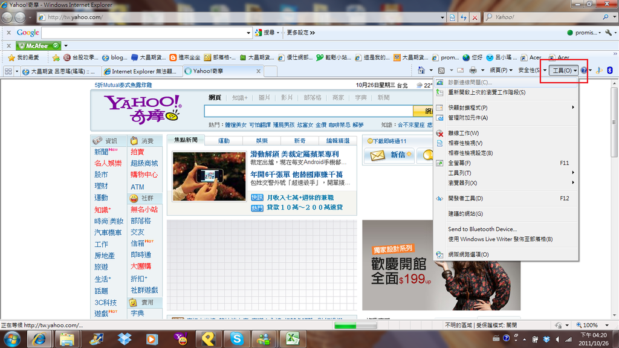Open Dropbox icon in taskbar
This screenshot has height=348, width=619.
125,339
